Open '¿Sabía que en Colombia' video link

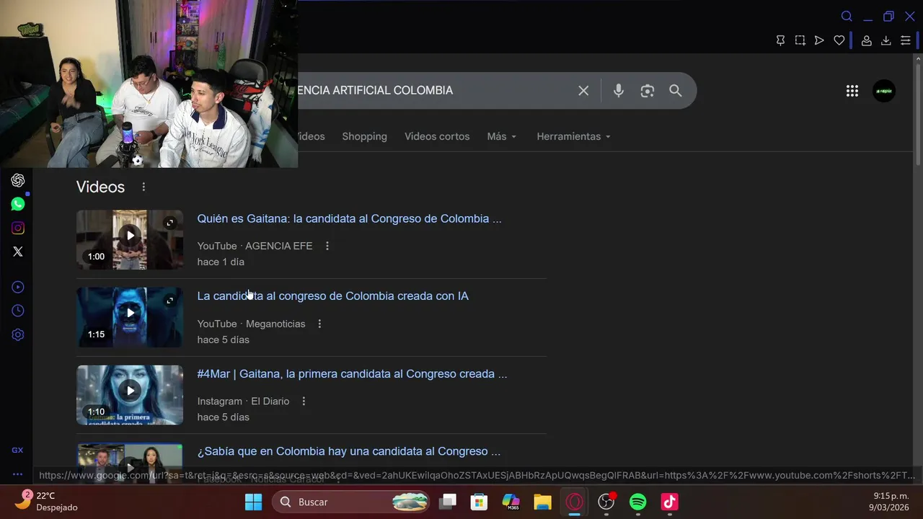tap(348, 451)
